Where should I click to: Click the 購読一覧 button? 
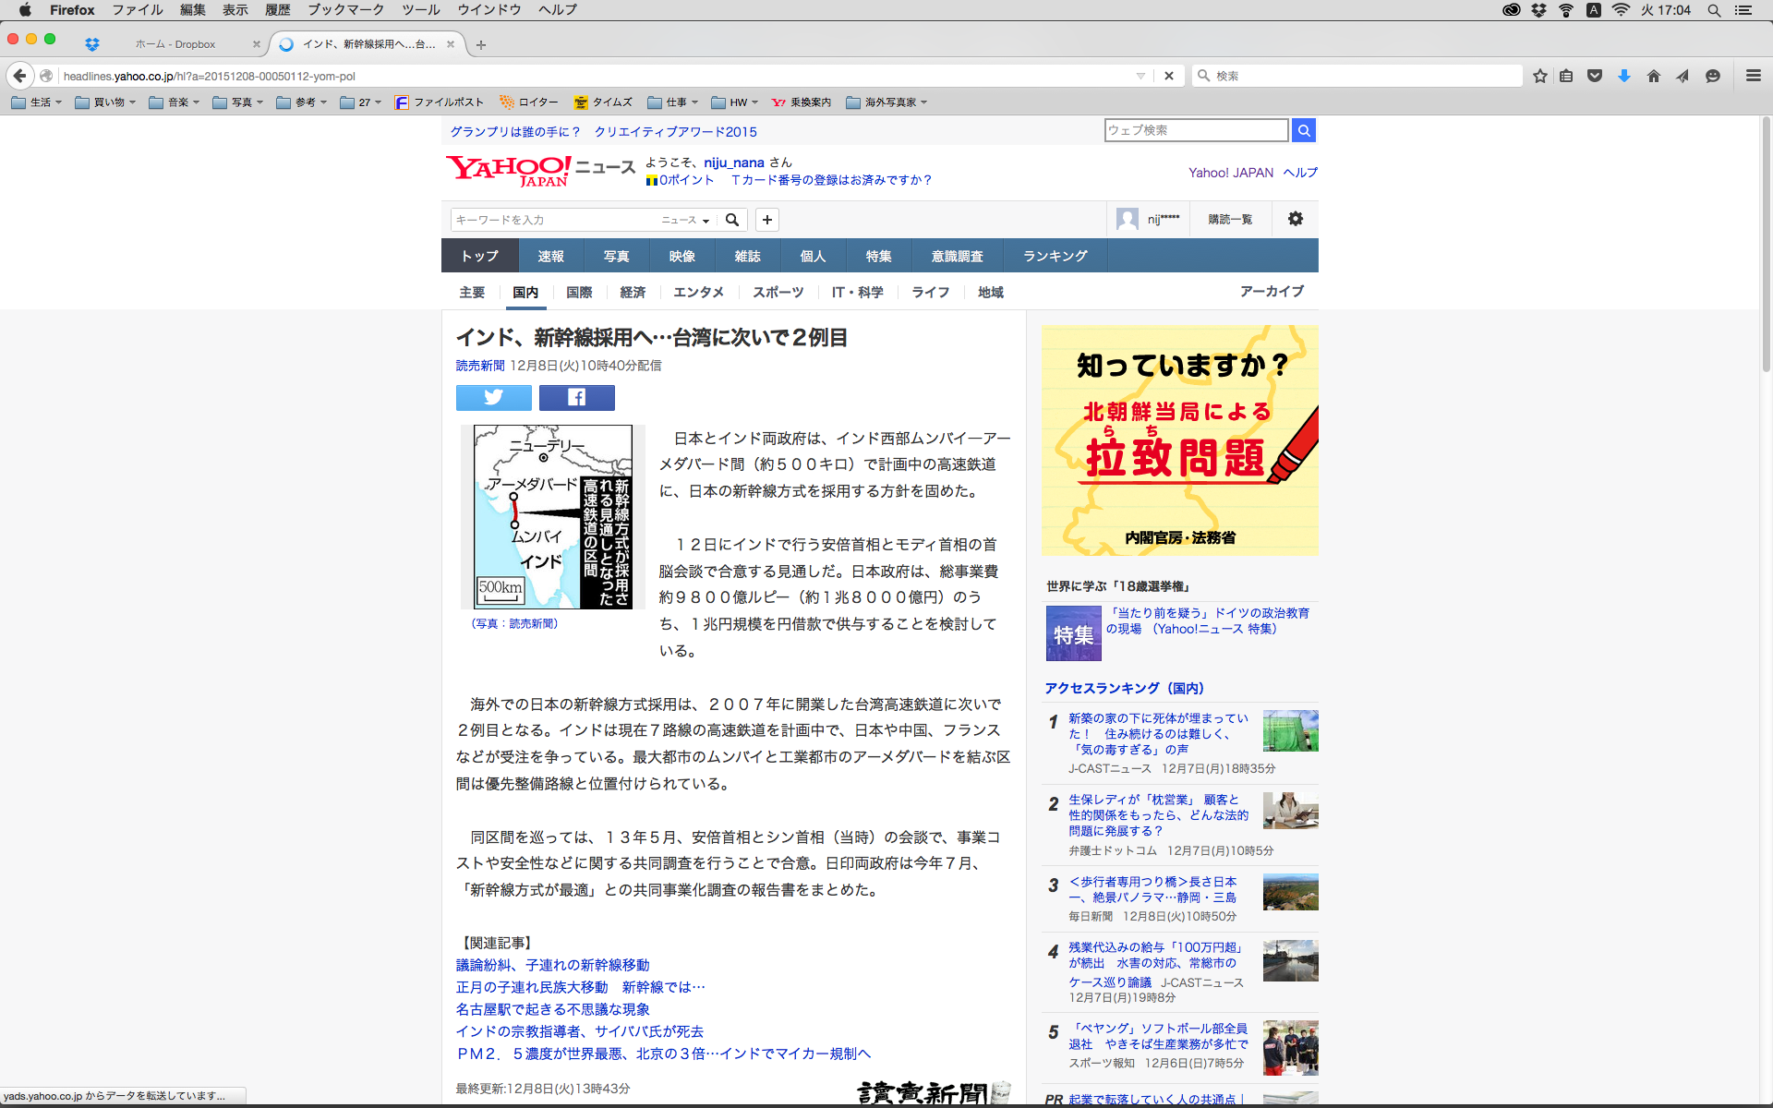(x=1230, y=219)
